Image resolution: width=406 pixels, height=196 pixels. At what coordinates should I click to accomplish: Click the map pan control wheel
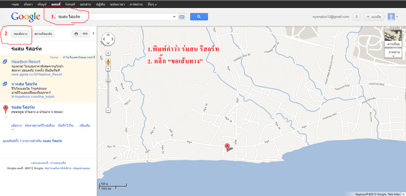click(x=108, y=39)
